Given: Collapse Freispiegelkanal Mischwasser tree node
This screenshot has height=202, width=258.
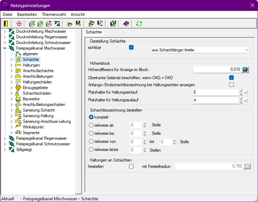Looking at the screenshot, I should pos(5,48).
